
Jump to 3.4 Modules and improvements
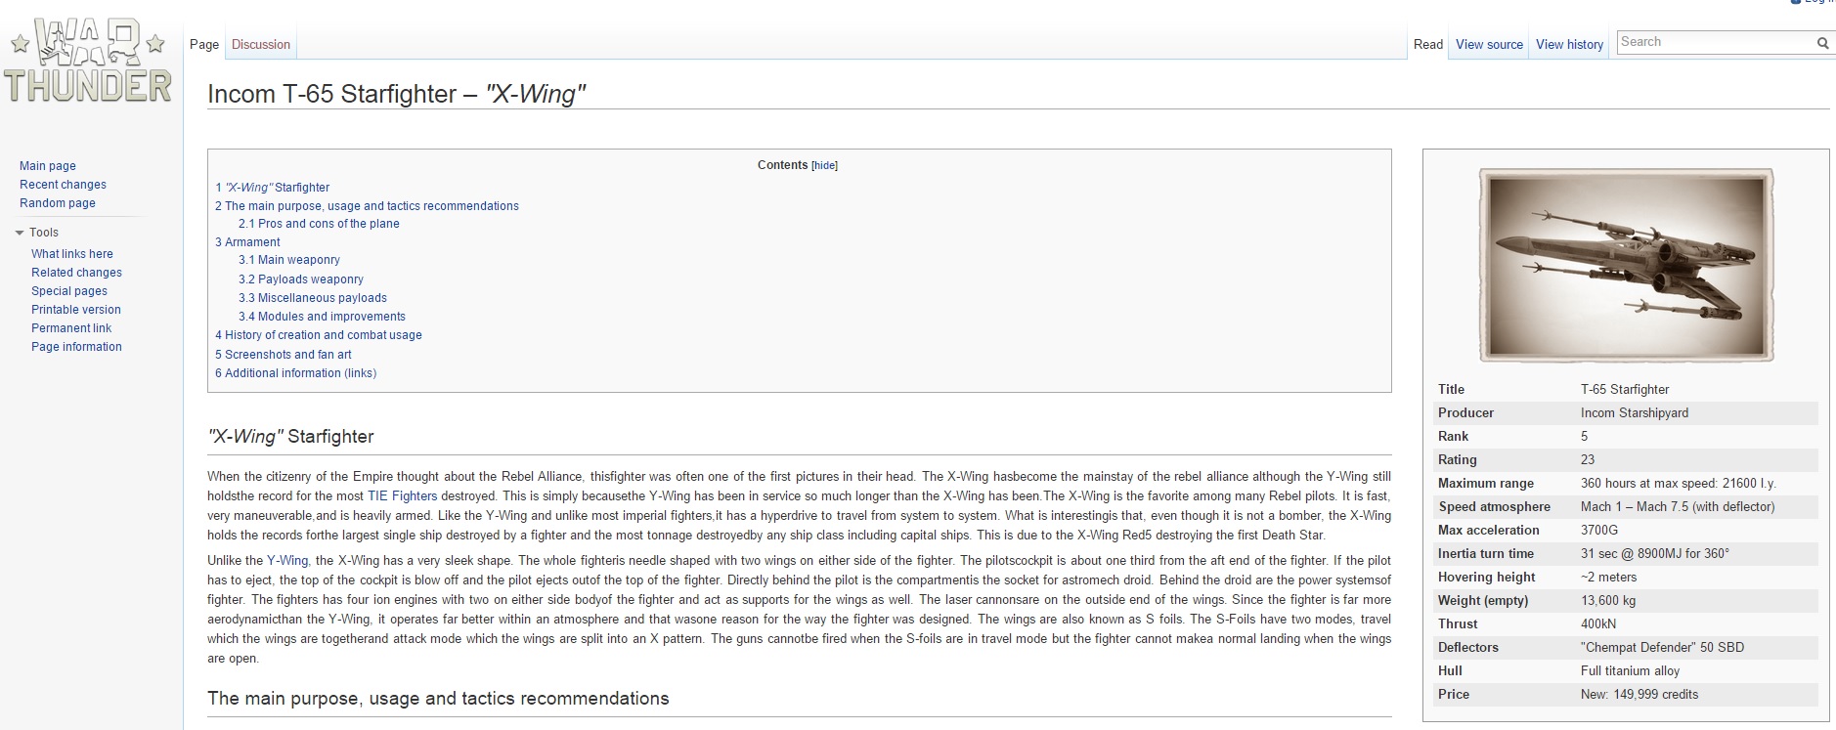pyautogui.click(x=322, y=317)
